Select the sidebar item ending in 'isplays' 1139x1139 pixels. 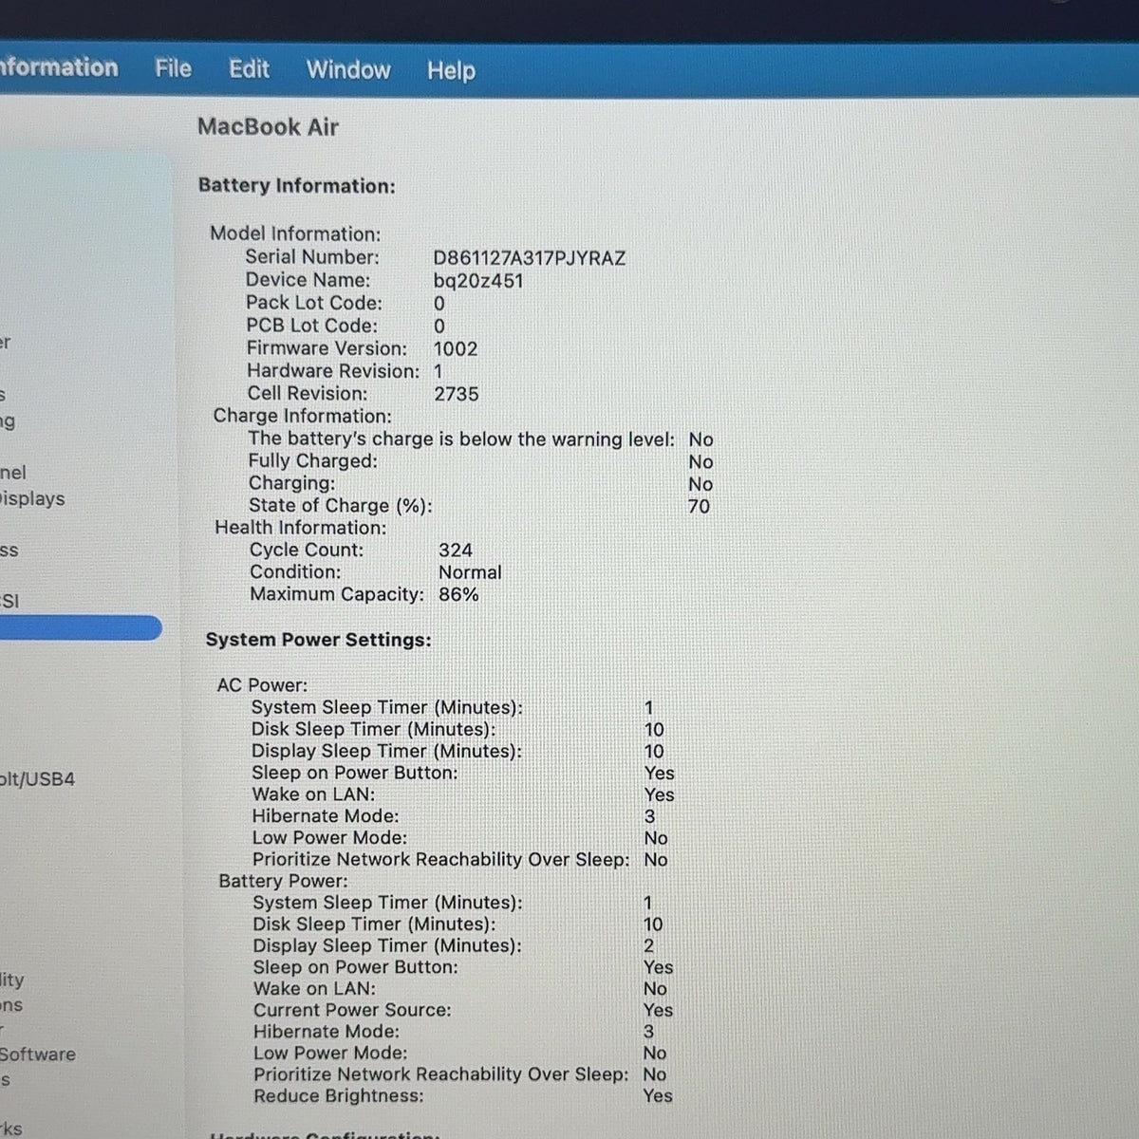(32, 498)
